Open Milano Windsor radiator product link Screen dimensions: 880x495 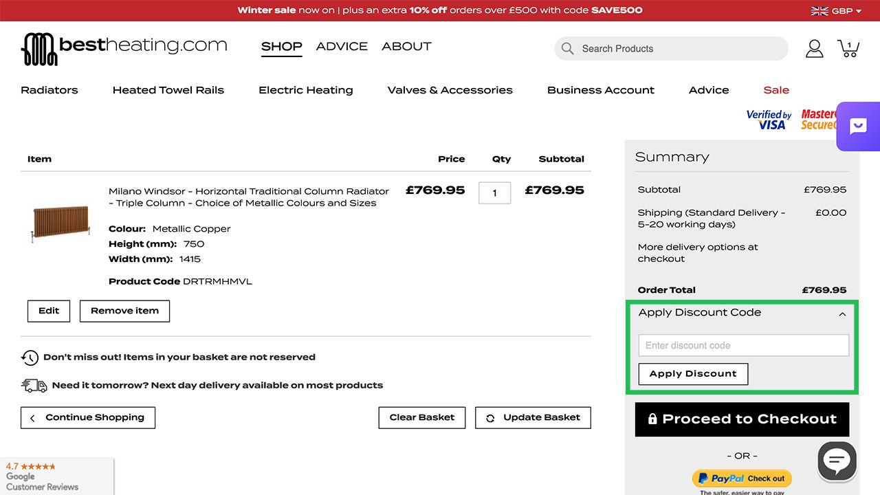pos(249,197)
